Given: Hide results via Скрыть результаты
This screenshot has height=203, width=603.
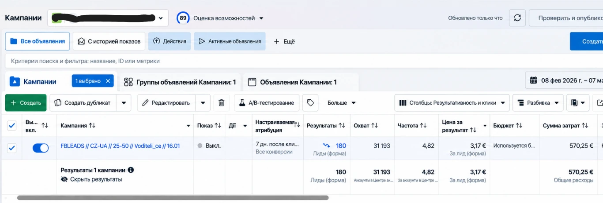Looking at the screenshot, I should click(x=91, y=179).
